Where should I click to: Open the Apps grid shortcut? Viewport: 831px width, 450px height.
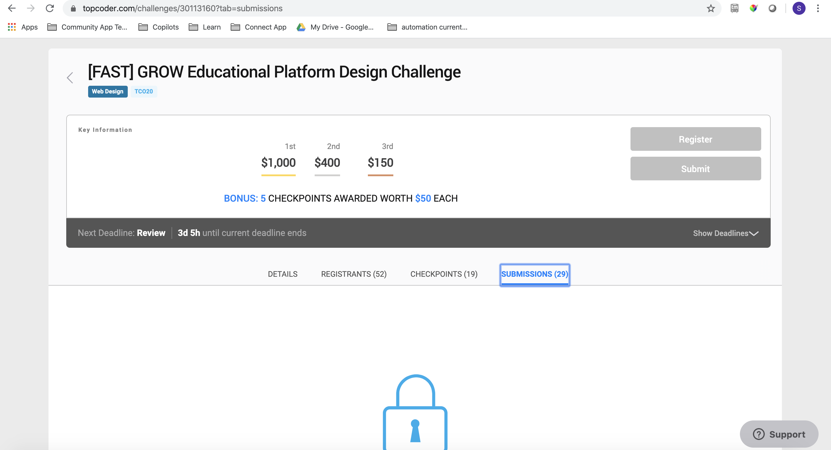click(22, 27)
